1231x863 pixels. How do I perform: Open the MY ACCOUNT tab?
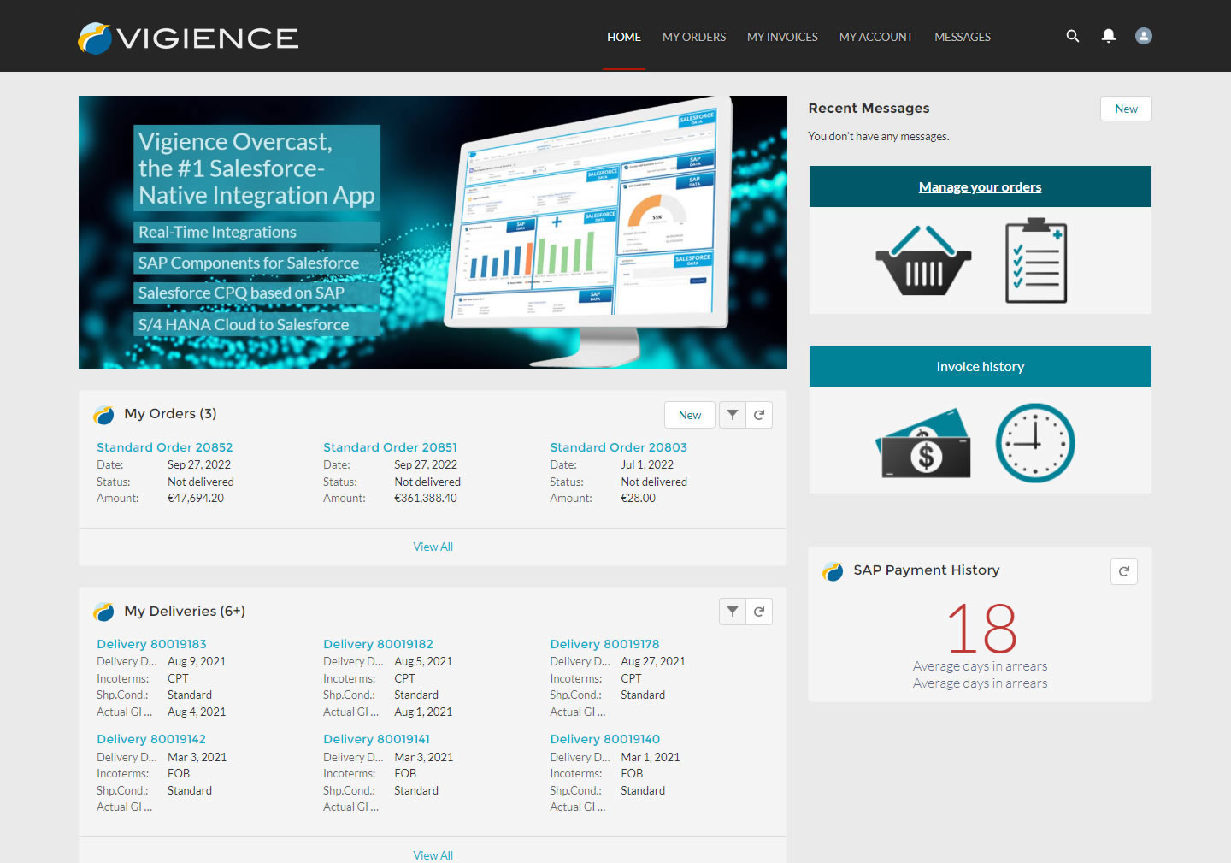pos(876,37)
